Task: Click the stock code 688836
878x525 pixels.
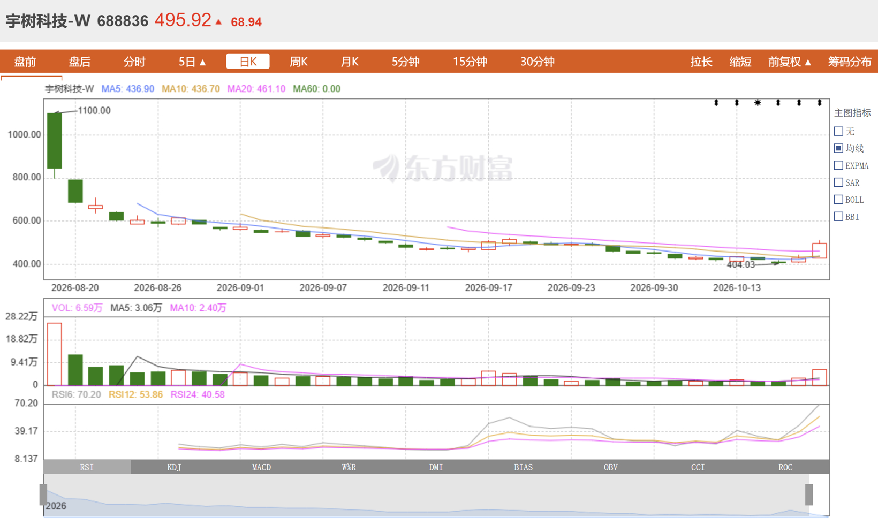Action: click(123, 21)
